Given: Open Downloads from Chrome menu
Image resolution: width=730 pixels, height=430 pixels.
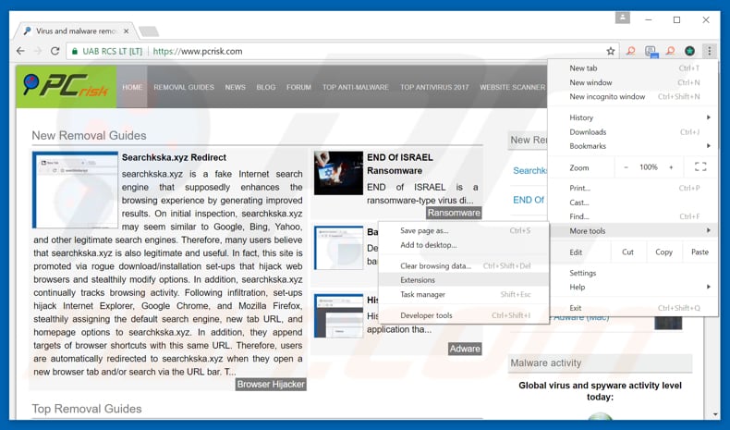Looking at the screenshot, I should coord(633,132).
